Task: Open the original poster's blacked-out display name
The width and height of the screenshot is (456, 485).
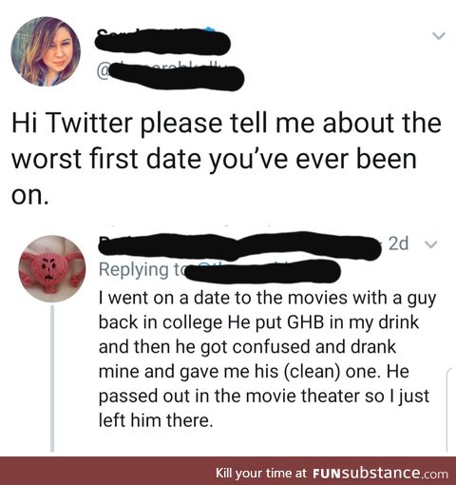Action: (162, 41)
